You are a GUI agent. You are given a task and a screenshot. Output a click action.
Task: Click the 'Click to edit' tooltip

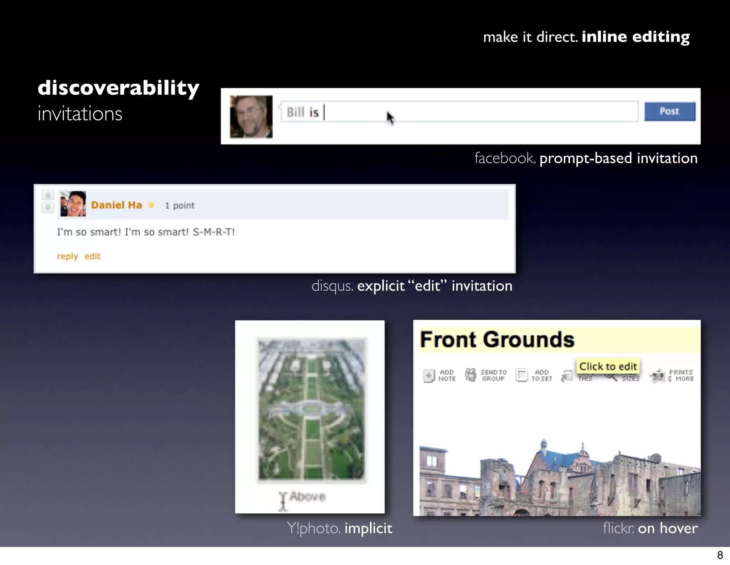pos(608,366)
